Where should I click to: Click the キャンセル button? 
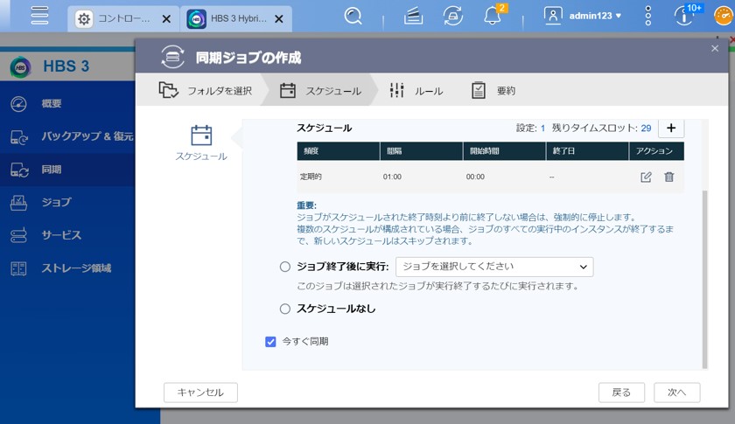click(200, 393)
